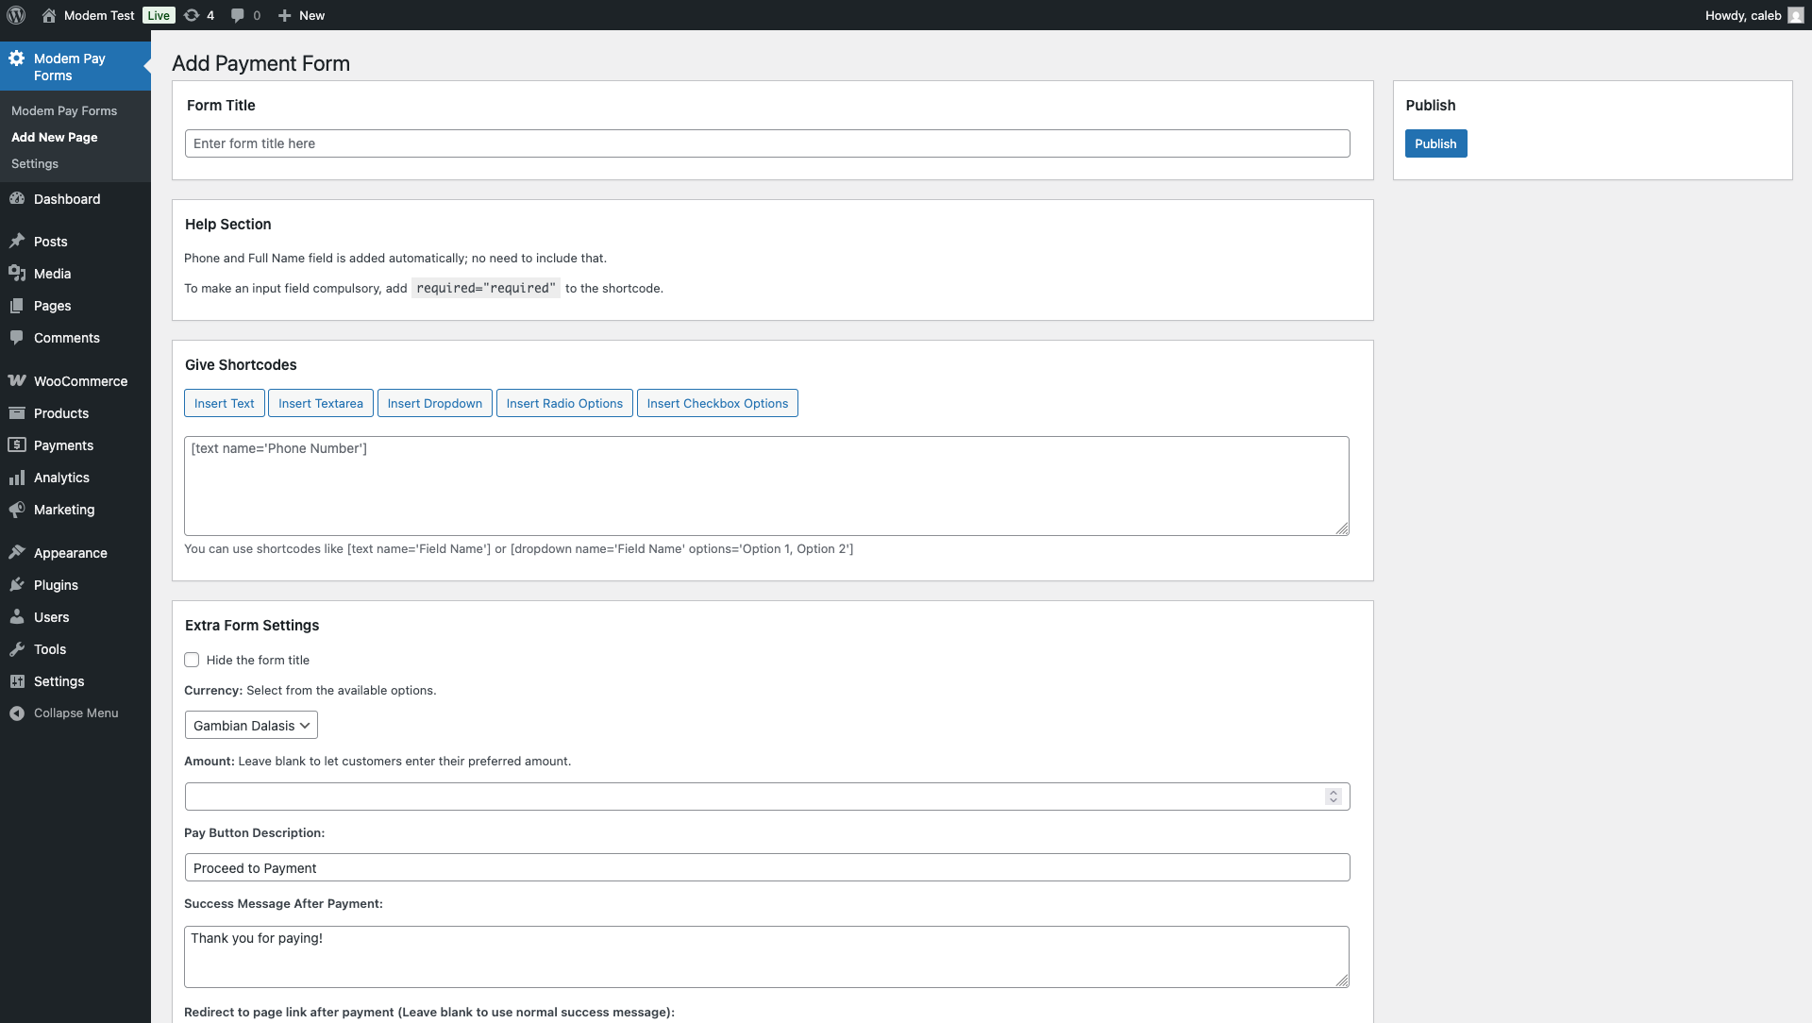Viewport: 1812px width, 1023px height.
Task: Click the New (+) icon in admin bar
Action: point(284,15)
